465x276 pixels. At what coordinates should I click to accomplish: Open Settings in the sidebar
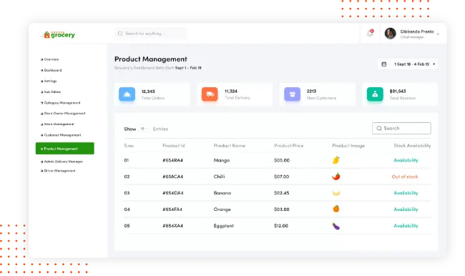click(x=49, y=81)
